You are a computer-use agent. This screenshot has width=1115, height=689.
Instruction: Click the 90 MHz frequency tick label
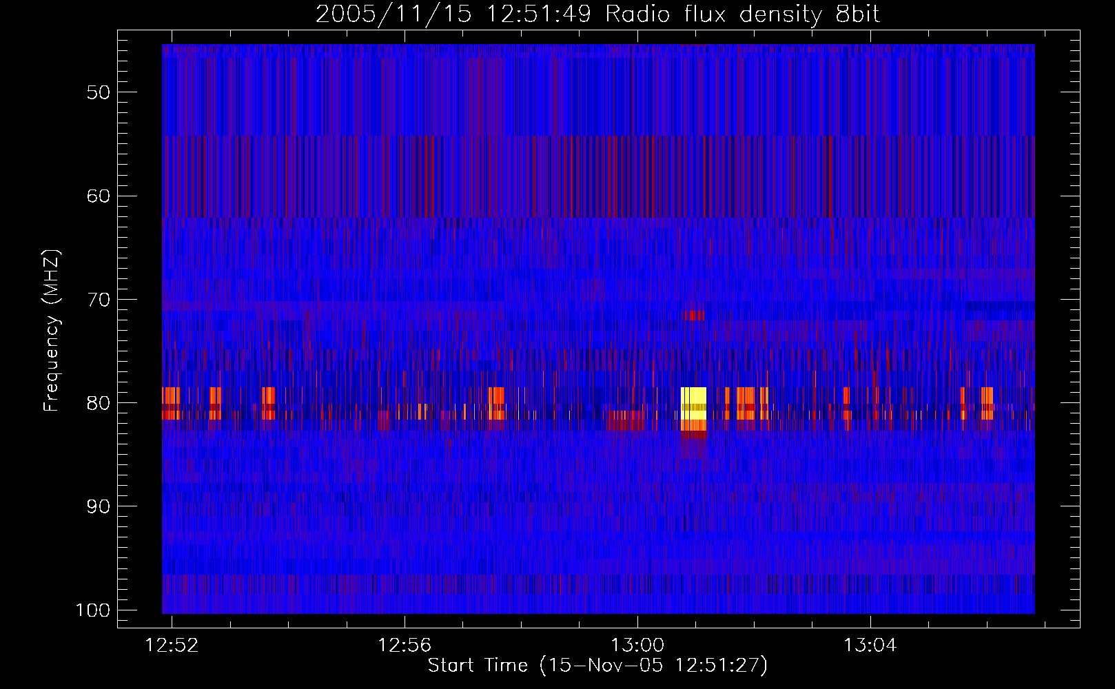[x=99, y=506]
